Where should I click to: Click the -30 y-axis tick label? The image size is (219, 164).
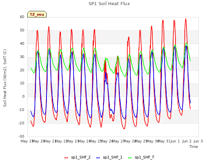[21, 136]
